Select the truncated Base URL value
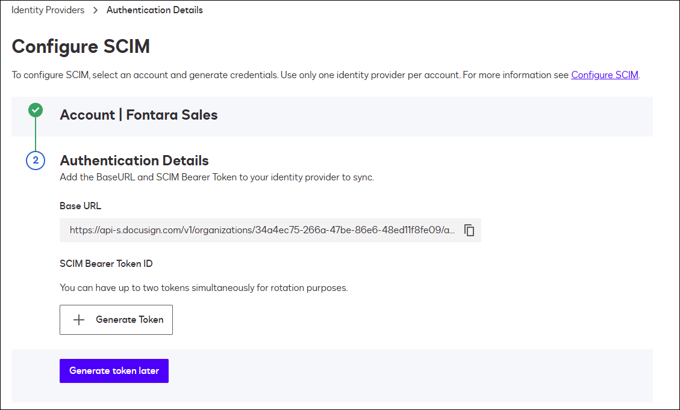680x410 pixels. pyautogui.click(x=259, y=230)
